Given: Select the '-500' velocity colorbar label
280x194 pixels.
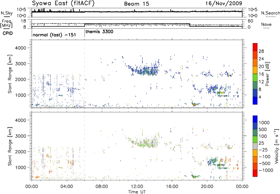Looking at the screenshot, I should (x=265, y=163).
